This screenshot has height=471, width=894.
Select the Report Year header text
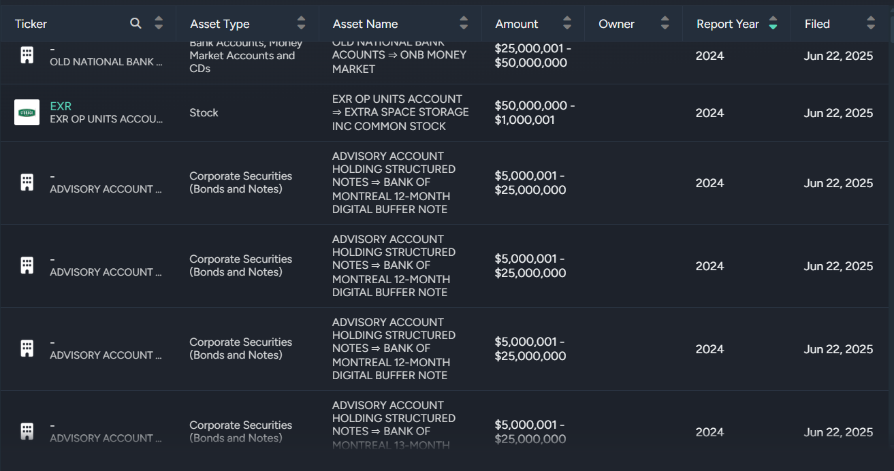click(727, 24)
